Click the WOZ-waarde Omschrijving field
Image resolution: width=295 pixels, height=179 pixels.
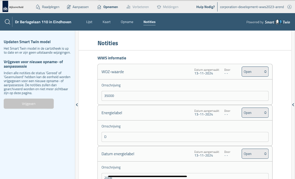click(185, 96)
